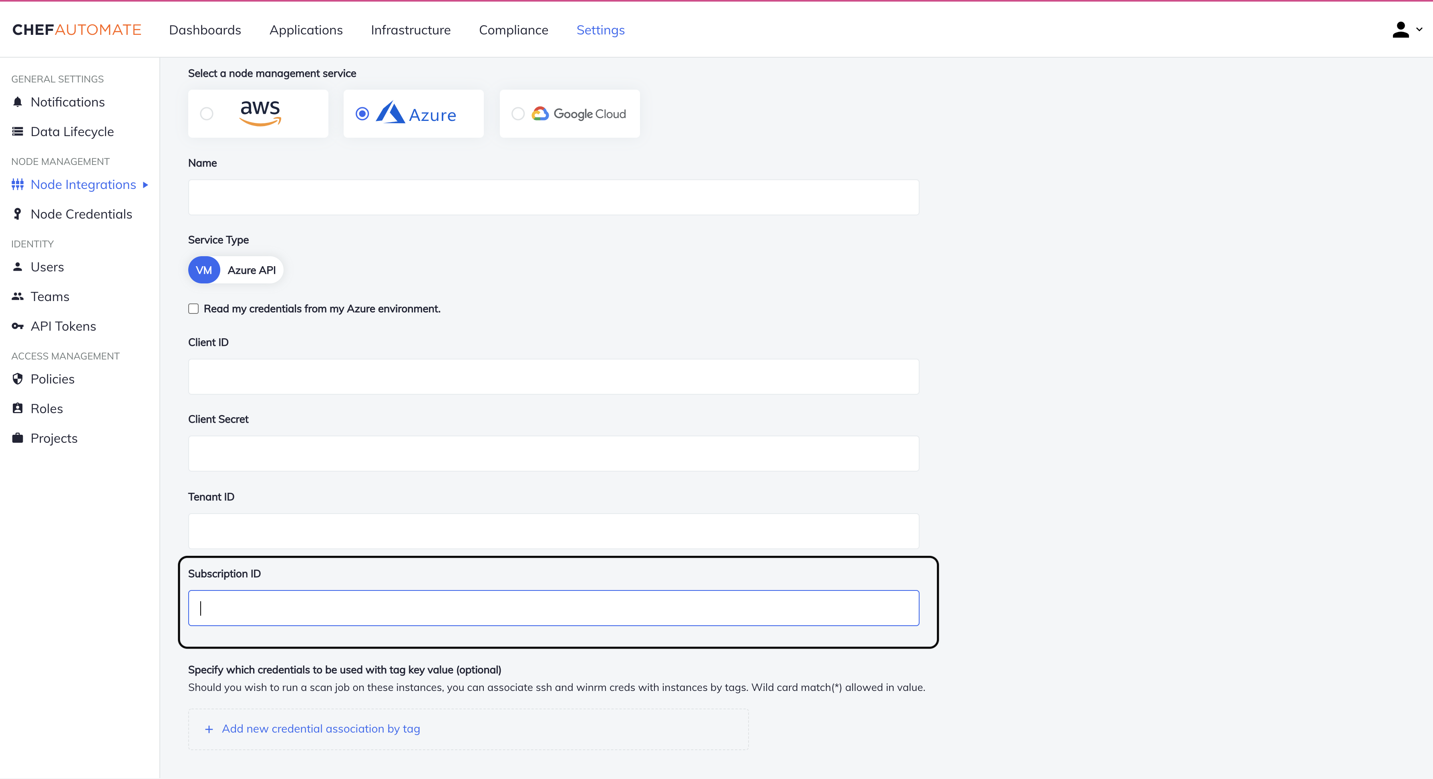Click the 'ACCESS MANAGEMENT' heading
1433x779 pixels.
click(65, 356)
